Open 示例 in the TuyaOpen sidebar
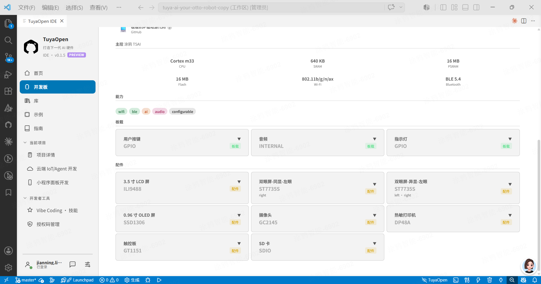Screen dimensions: 541x284 [x=57, y=115]
